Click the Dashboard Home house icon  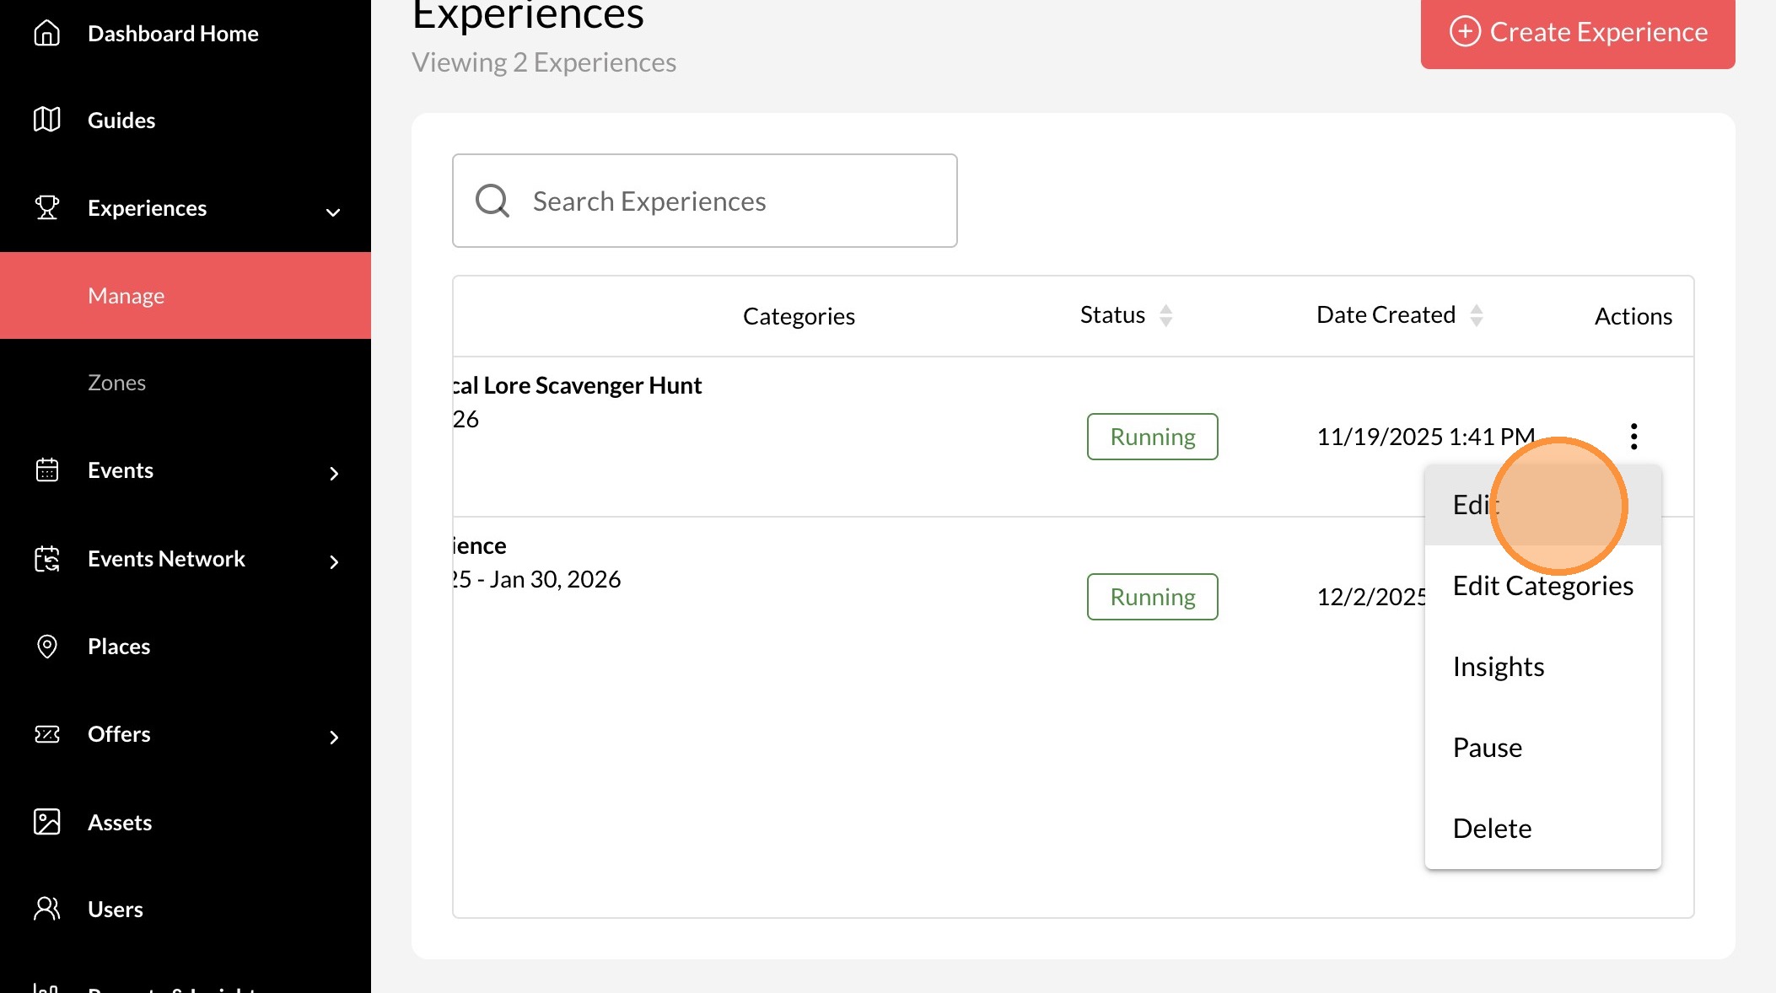click(x=47, y=33)
